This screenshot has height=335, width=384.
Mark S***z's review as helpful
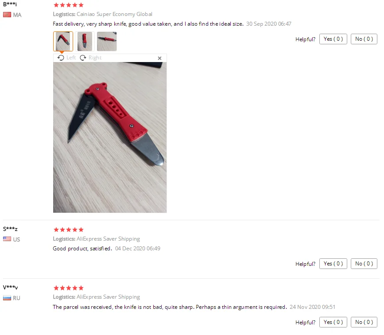333,264
